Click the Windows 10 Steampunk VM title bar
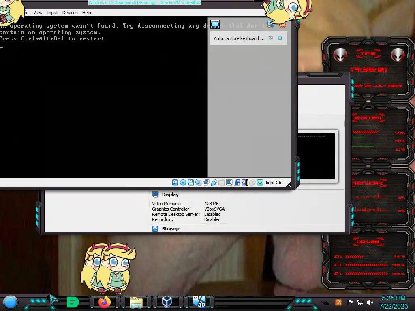415x311 pixels. tap(145, 3)
